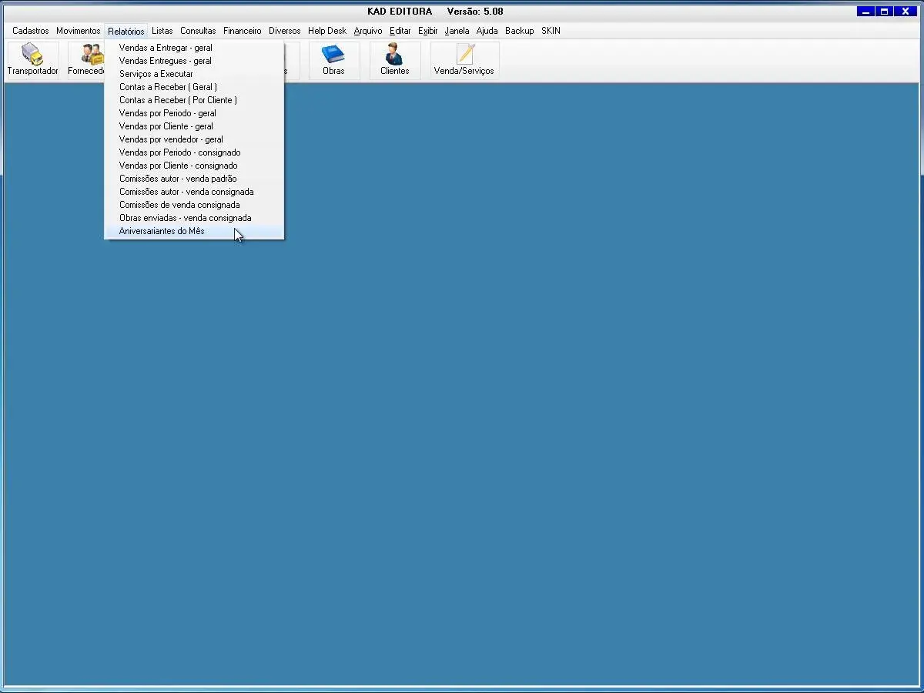Choose Obras enviadas - venda consignada
The image size is (924, 693).
pos(185,218)
